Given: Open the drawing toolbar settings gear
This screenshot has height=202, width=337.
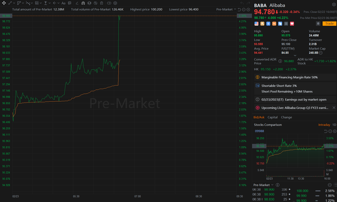Looking at the screenshot, I should (115, 3).
